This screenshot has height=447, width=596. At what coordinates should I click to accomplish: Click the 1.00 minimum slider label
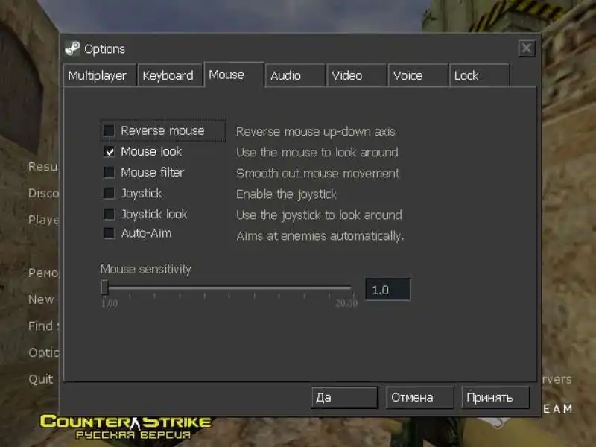pos(110,303)
